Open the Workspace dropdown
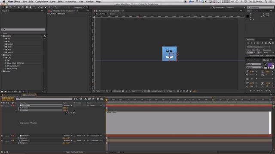275x154 pixels. 235,8
